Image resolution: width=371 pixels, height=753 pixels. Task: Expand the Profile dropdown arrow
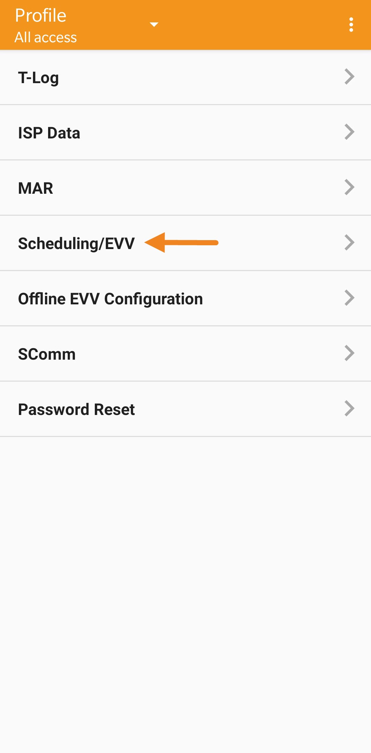[154, 24]
